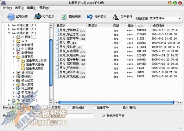
Task: Toggle the 替代所有子串 checkbox
Action: [104, 116]
